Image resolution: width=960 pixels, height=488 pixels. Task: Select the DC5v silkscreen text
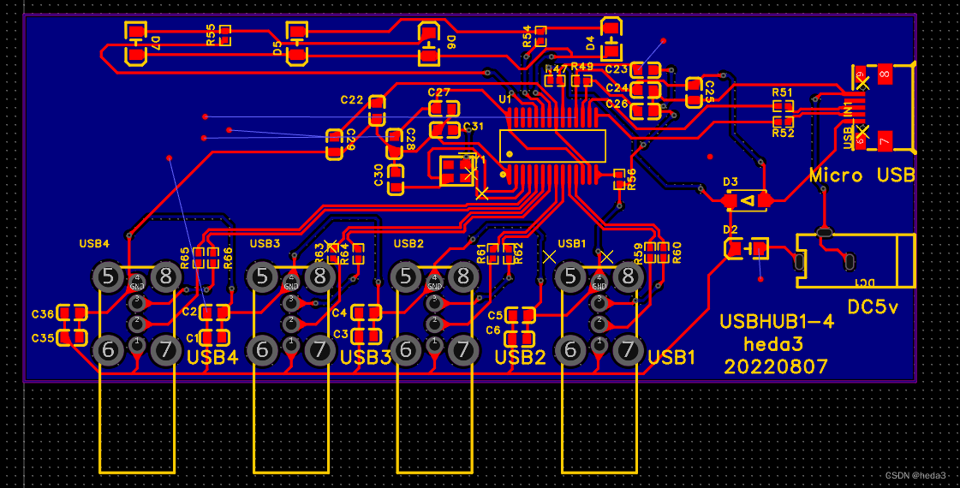point(873,306)
